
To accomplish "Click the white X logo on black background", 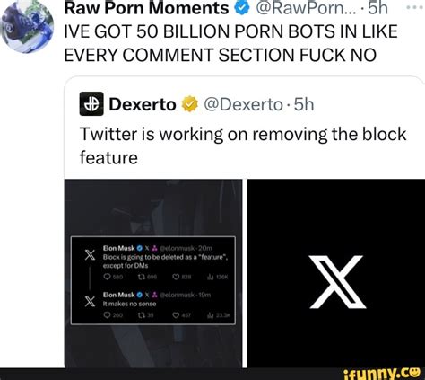I will click(338, 282).
